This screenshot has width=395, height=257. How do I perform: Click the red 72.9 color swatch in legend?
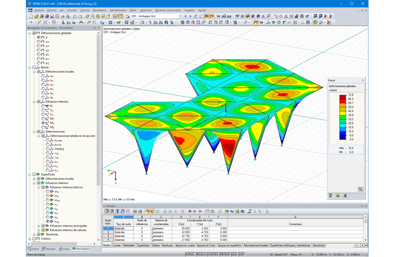tap(343, 97)
